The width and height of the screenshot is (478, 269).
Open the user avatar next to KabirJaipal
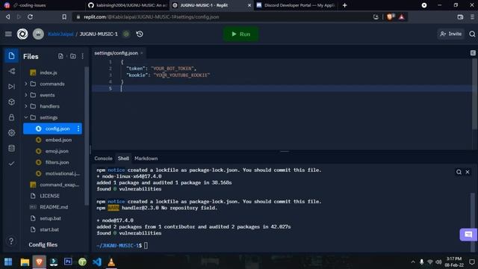[x=38, y=34]
